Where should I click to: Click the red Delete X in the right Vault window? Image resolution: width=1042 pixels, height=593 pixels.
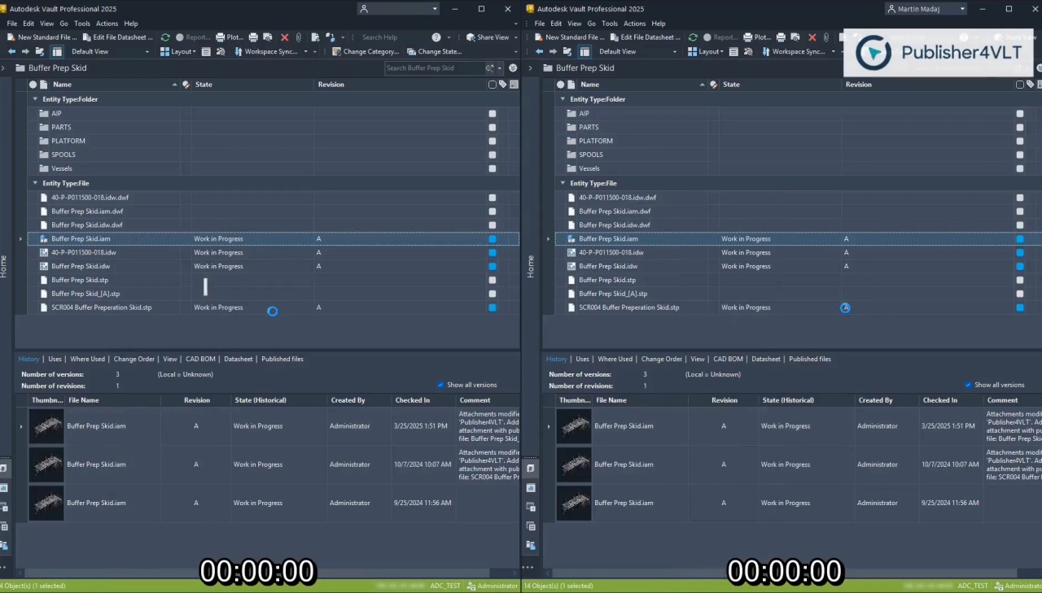pos(812,37)
